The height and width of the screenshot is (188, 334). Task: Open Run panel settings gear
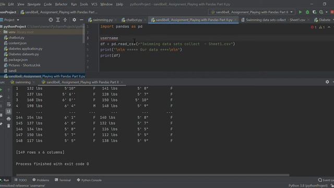(327, 82)
